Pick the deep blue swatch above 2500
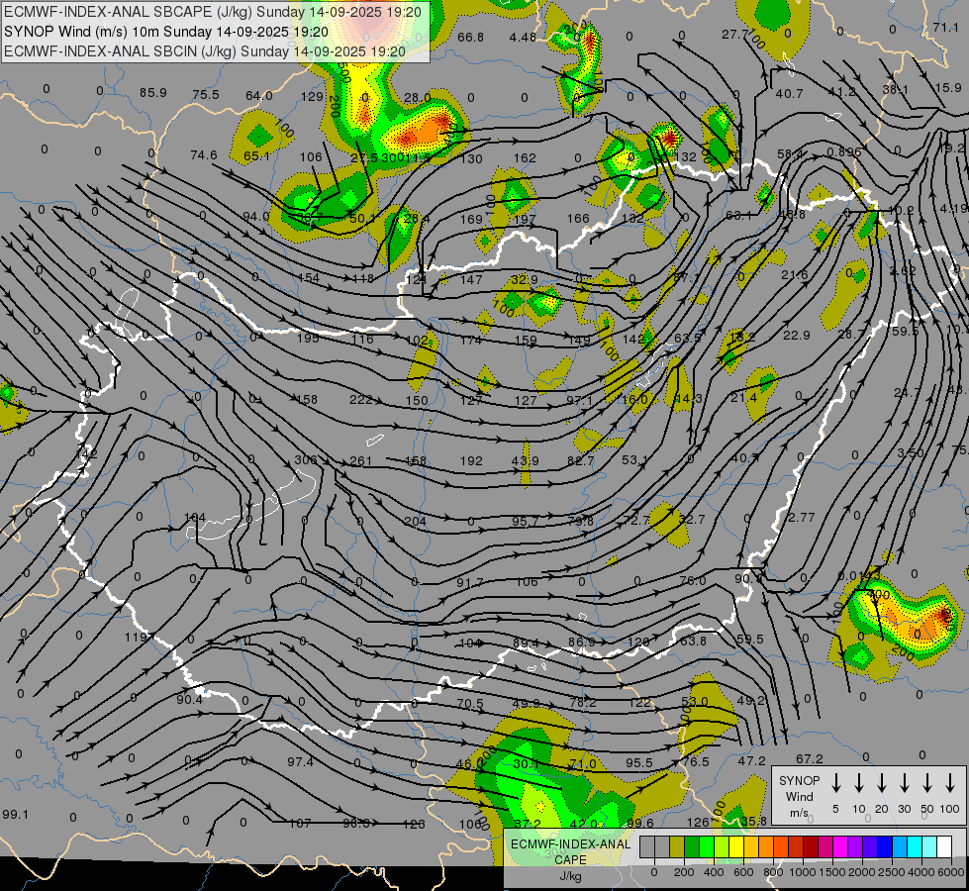This screenshot has width=969, height=891. click(884, 846)
